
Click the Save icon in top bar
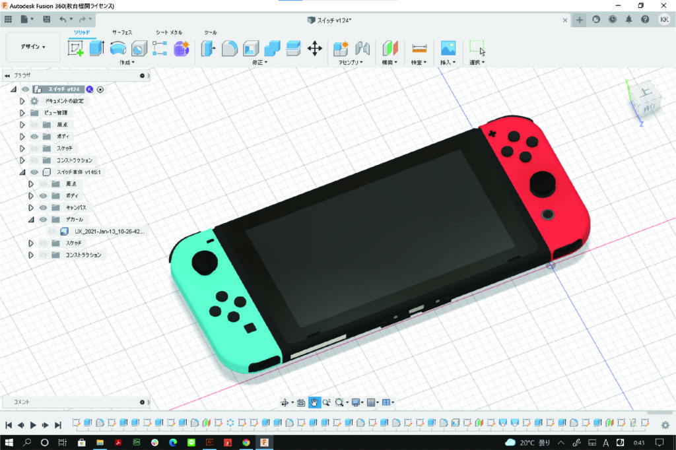(x=46, y=20)
